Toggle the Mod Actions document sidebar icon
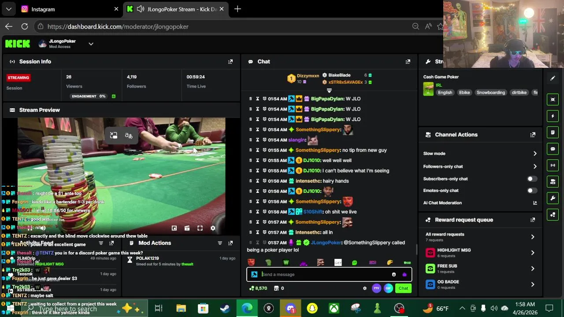The image size is (564, 317). click(553, 132)
